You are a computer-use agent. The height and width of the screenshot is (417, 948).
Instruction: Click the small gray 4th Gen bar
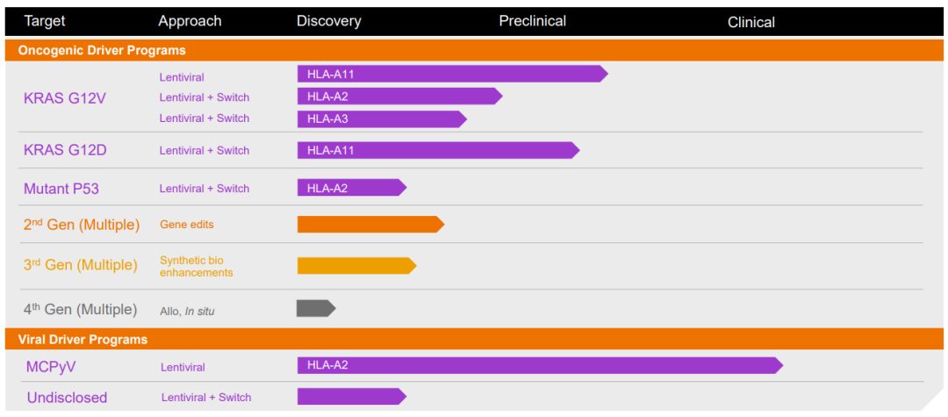tap(315, 308)
